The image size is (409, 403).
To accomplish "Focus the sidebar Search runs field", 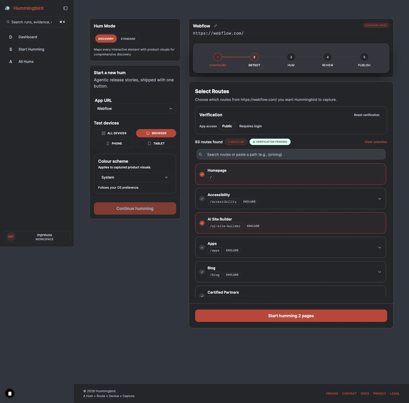I will pyautogui.click(x=37, y=22).
